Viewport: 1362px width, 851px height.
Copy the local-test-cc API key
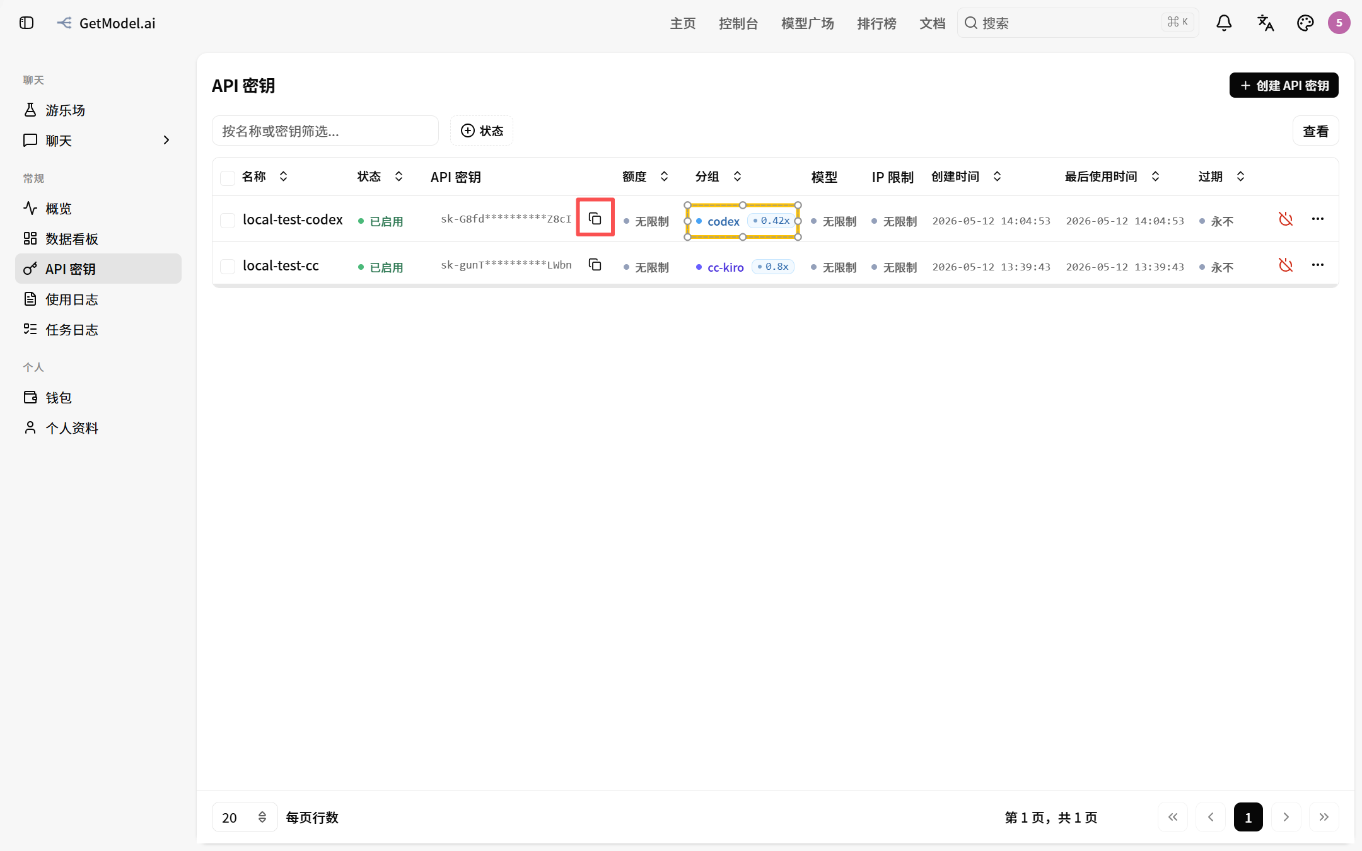pos(595,265)
